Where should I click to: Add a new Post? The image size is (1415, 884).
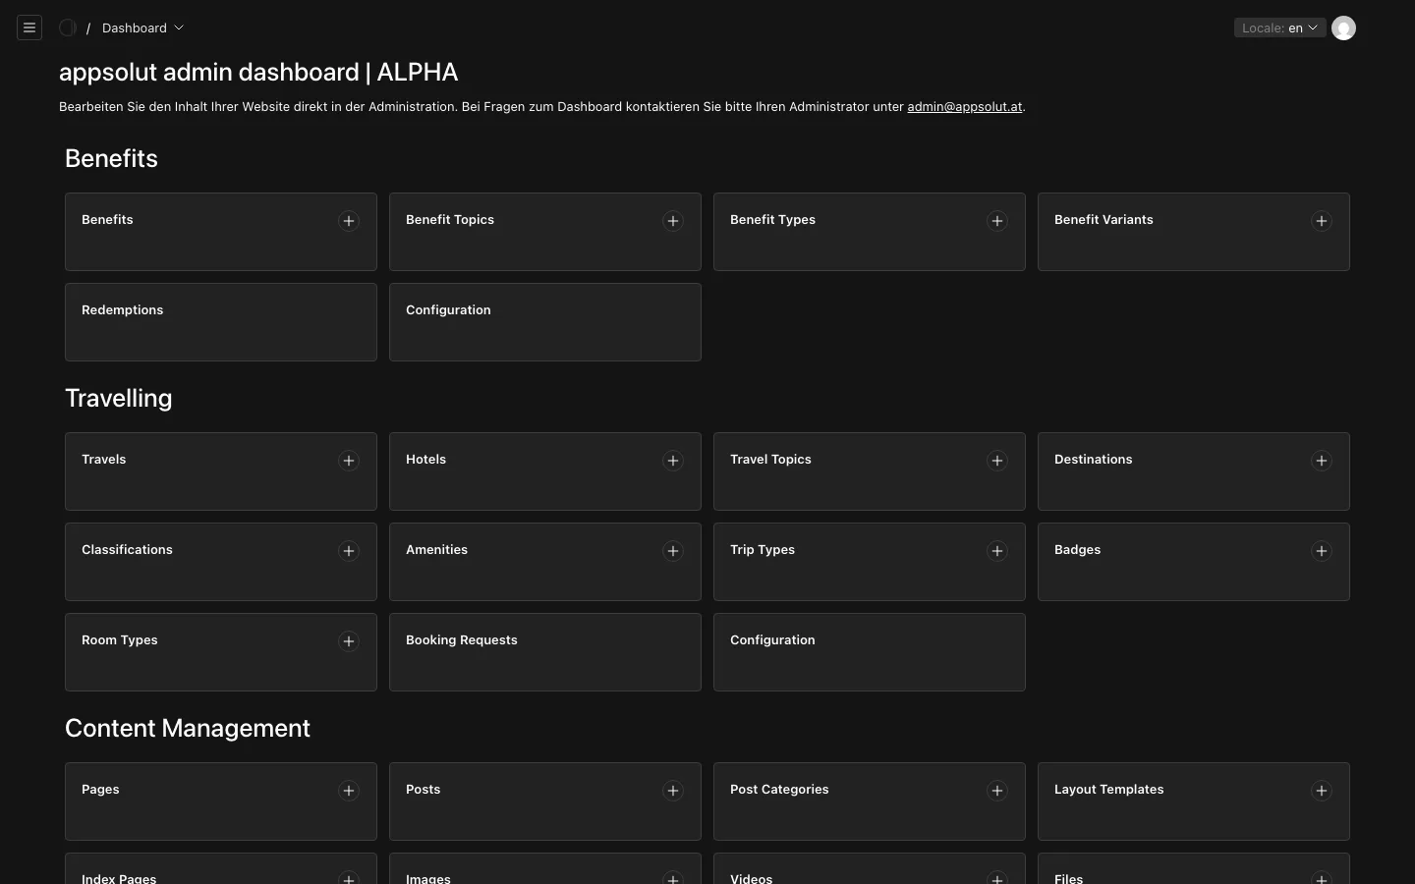[673, 791]
